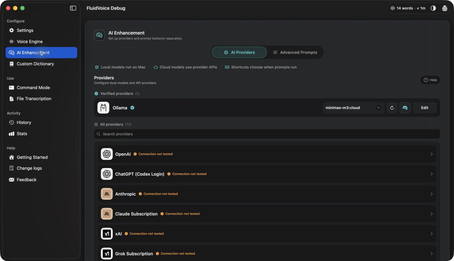Viewport: 454px width, 261px height.
Task: View transcription History
Action: click(41, 122)
